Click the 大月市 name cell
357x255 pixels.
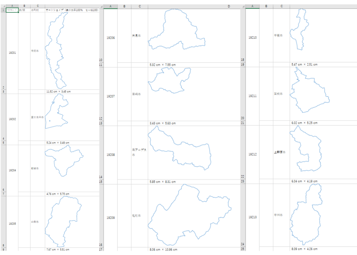[139, 36]
